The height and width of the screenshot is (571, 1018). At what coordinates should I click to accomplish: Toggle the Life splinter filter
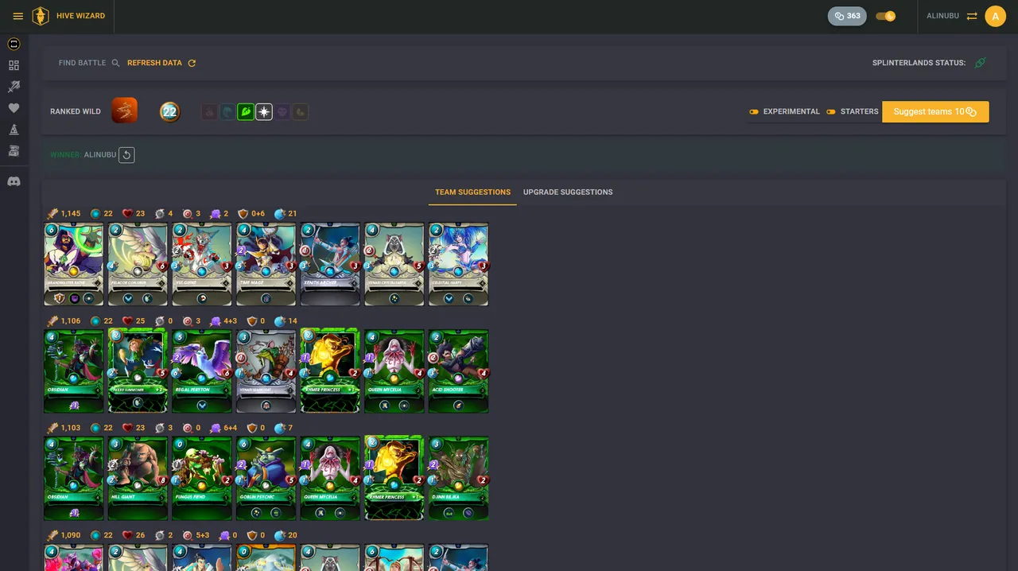(x=264, y=112)
